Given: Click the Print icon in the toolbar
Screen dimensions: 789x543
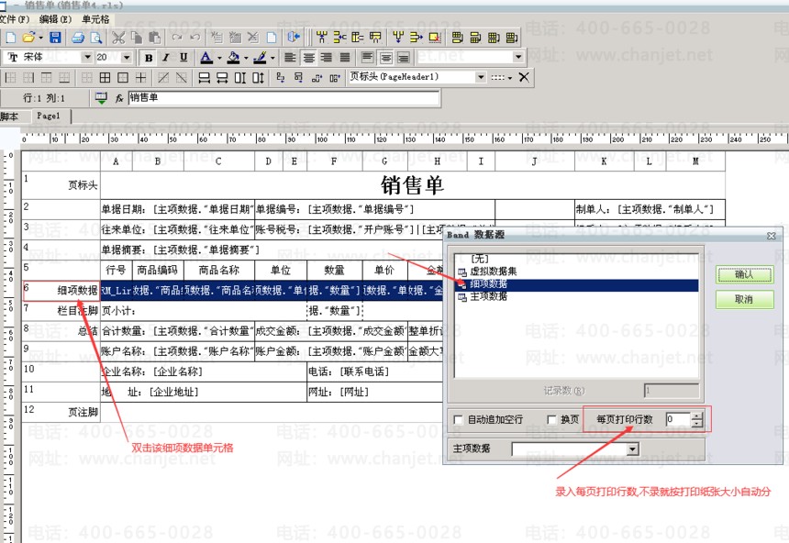Looking at the screenshot, I should coord(79,38).
